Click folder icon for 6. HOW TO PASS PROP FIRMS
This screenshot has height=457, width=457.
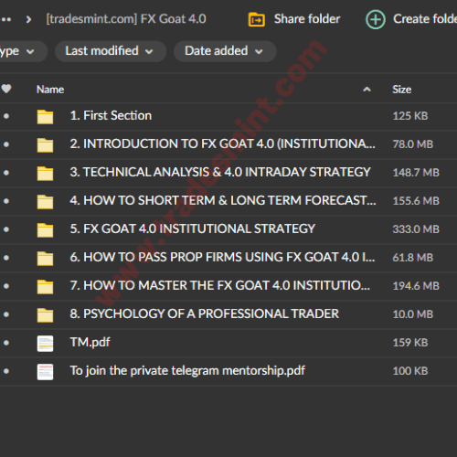point(45,258)
